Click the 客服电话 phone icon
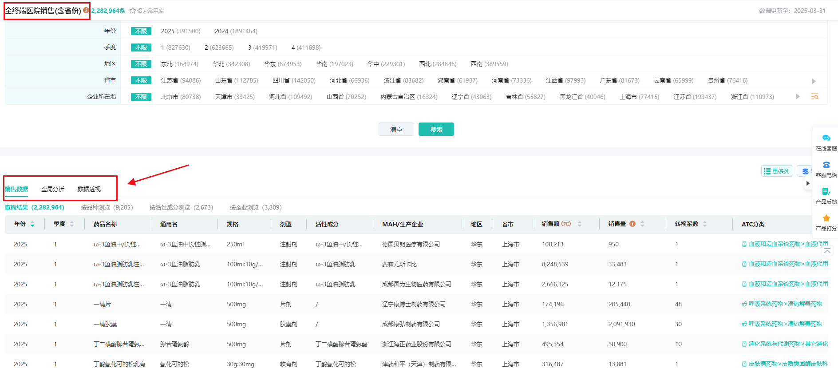 [x=826, y=165]
